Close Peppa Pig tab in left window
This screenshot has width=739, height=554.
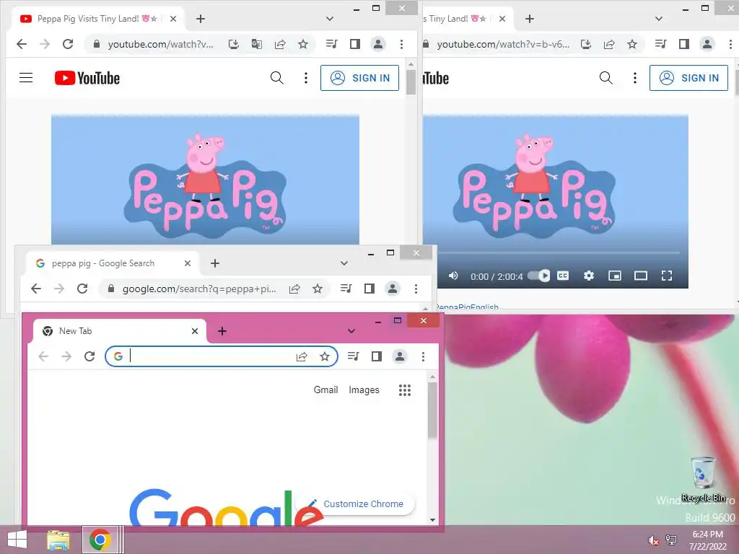click(173, 19)
